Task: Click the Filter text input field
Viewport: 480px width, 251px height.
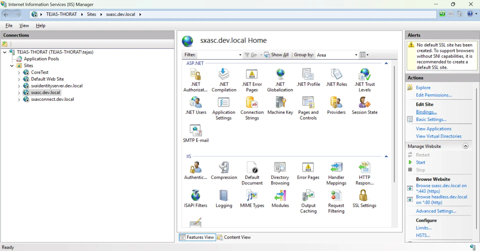Action: pyautogui.click(x=217, y=55)
